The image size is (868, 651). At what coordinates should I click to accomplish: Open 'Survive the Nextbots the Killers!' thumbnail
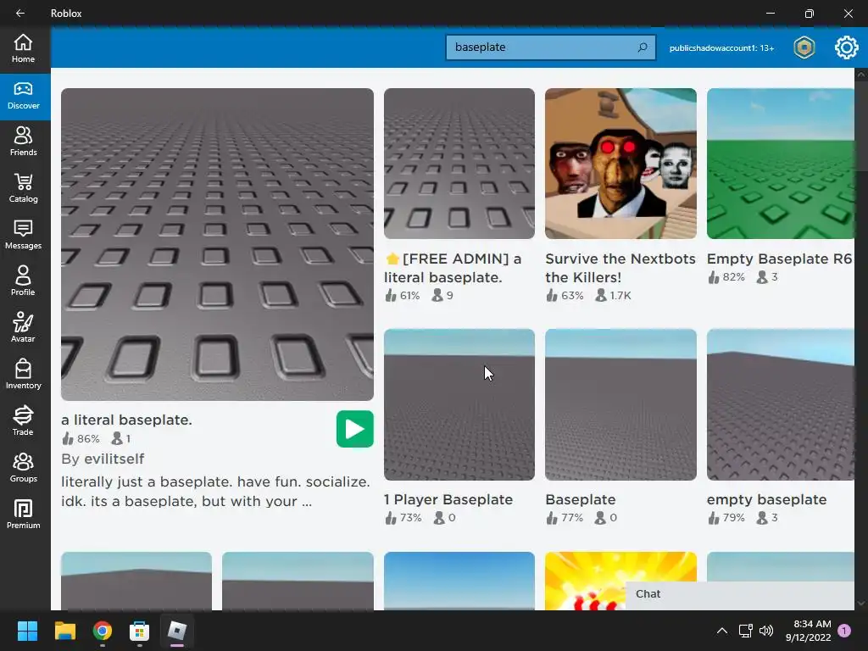[x=620, y=164]
